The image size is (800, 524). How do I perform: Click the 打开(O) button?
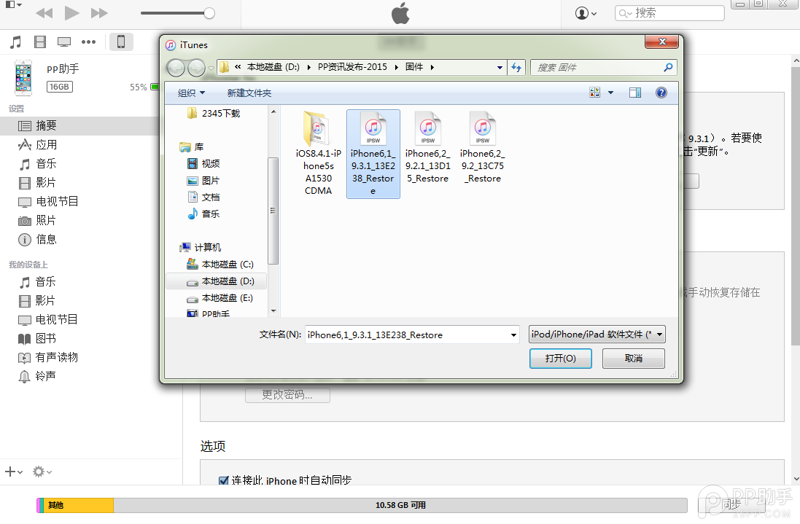coord(560,358)
